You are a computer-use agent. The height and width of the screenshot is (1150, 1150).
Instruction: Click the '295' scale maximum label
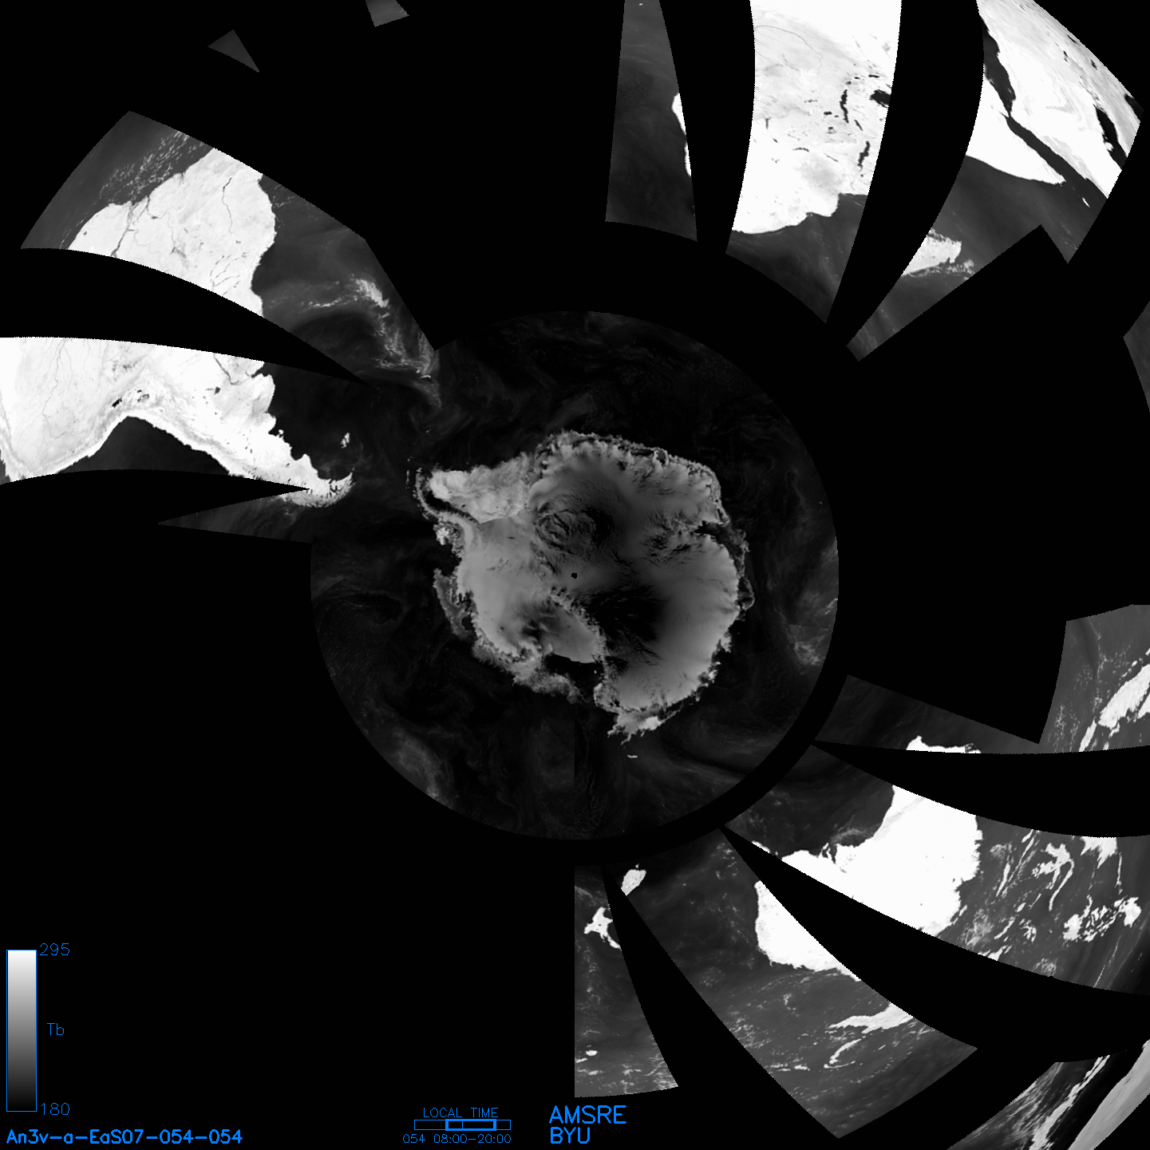55,950
